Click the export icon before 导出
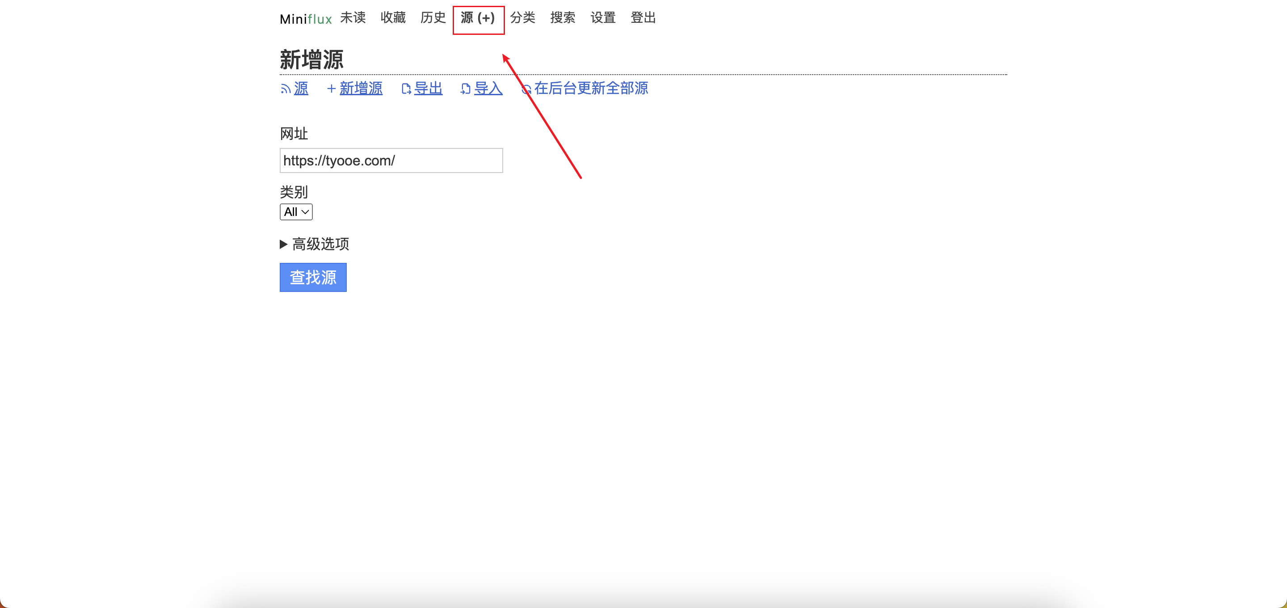 [x=406, y=89]
